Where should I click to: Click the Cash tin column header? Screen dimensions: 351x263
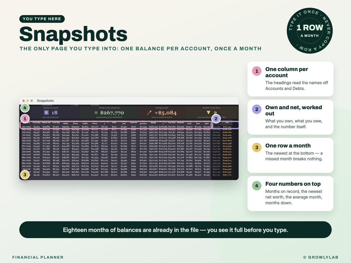(x=133, y=123)
